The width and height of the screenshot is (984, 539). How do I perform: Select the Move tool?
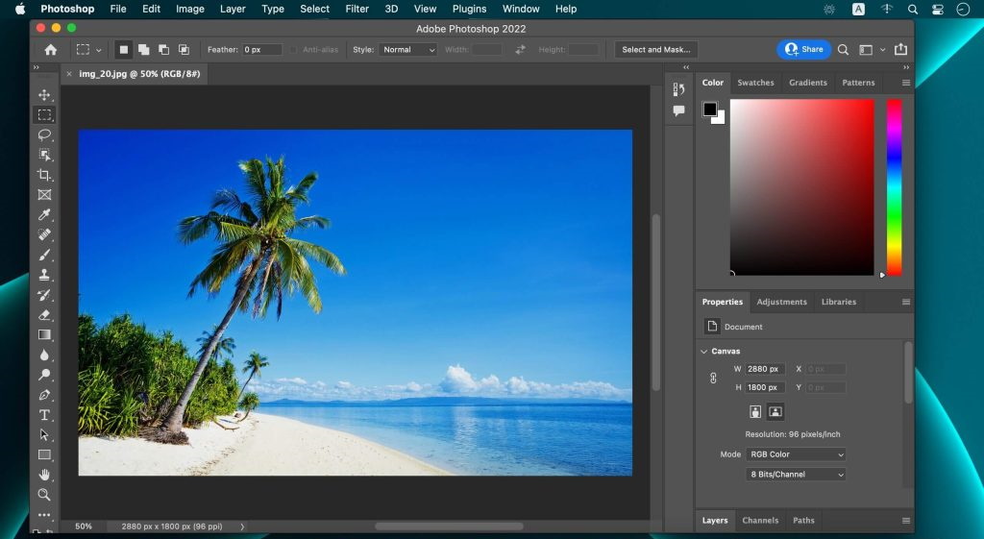click(44, 95)
